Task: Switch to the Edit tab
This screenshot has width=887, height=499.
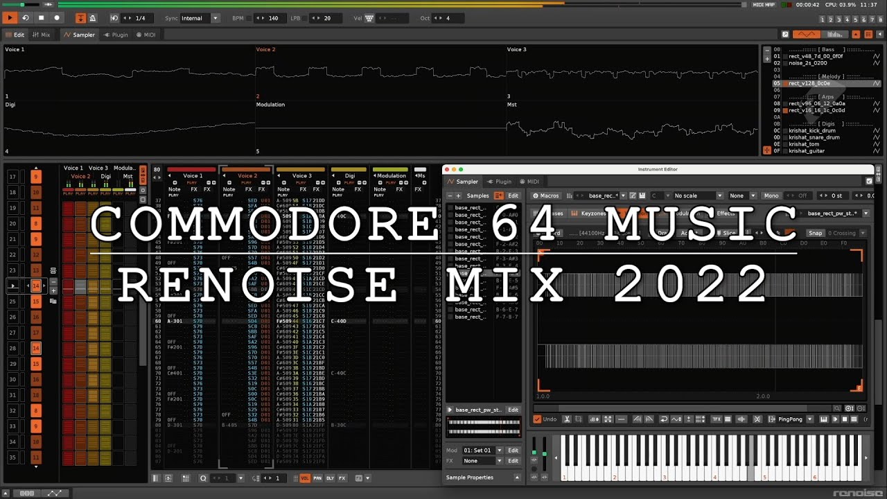Action: pyautogui.click(x=15, y=35)
